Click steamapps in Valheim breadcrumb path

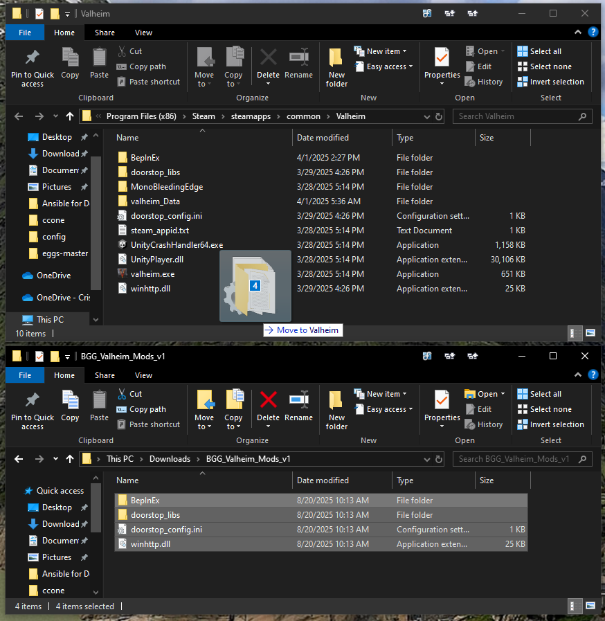pos(251,116)
